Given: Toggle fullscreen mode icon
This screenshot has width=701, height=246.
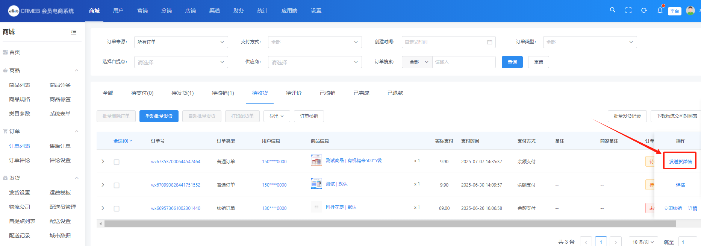Looking at the screenshot, I should point(628,11).
